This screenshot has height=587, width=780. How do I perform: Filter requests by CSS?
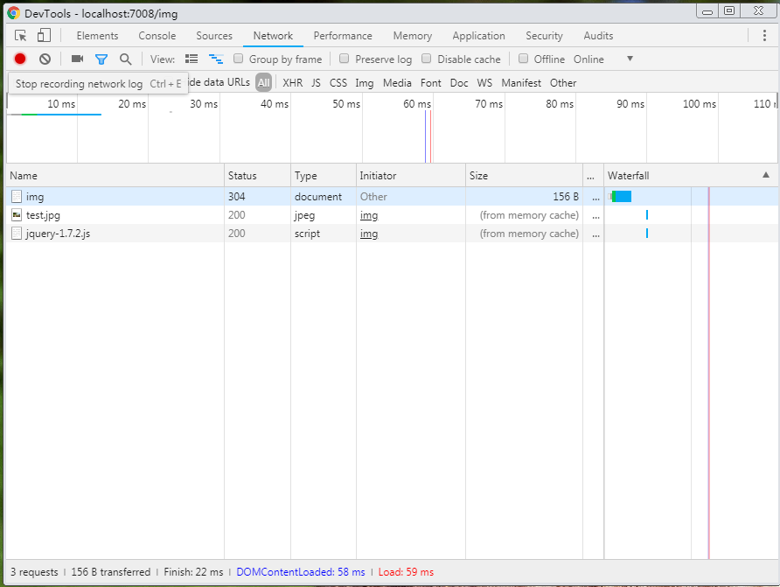pyautogui.click(x=338, y=82)
